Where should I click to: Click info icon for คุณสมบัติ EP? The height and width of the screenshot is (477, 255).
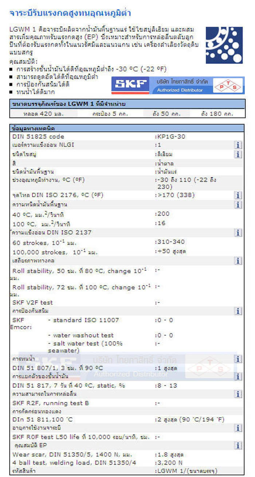pos(238,445)
